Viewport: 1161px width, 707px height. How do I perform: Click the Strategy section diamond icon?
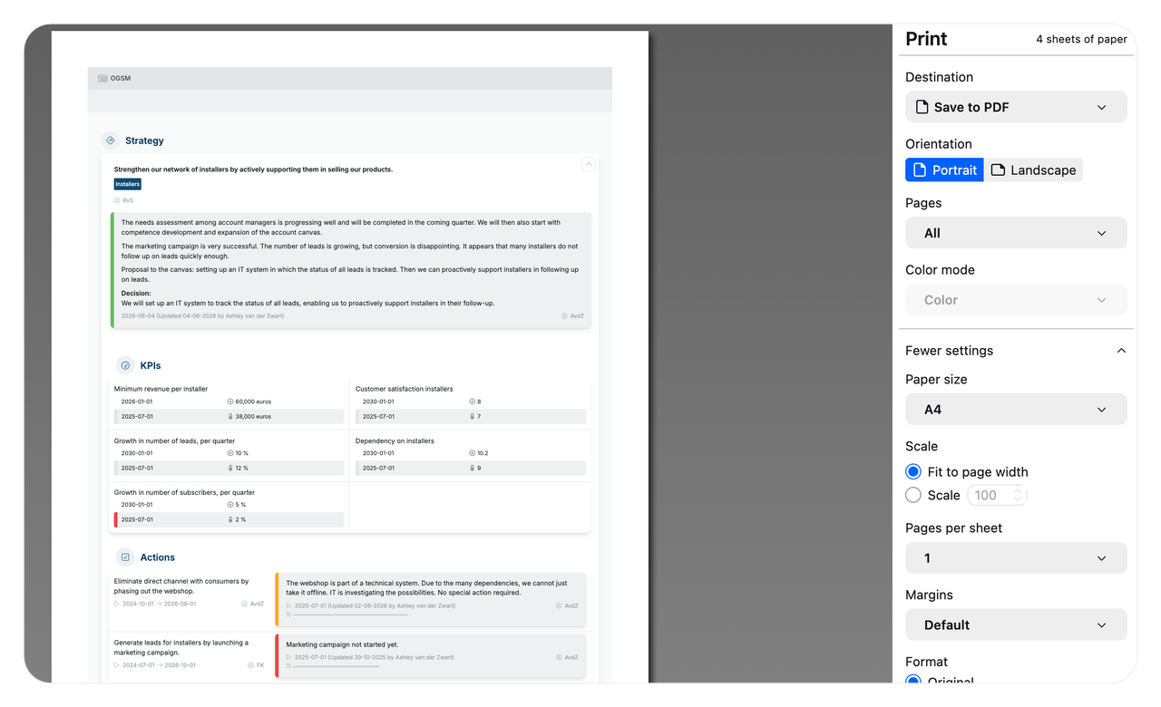coord(111,140)
